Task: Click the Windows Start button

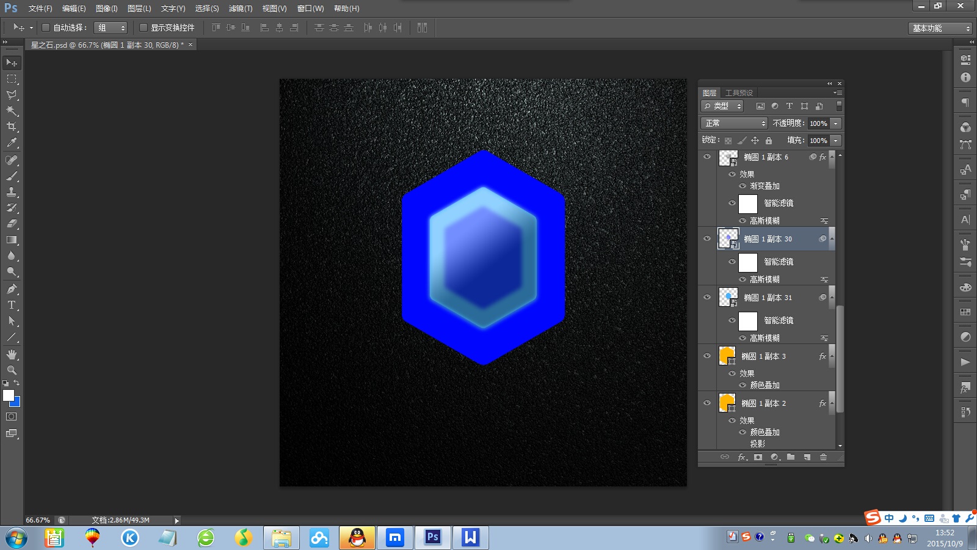Action: pos(16,538)
